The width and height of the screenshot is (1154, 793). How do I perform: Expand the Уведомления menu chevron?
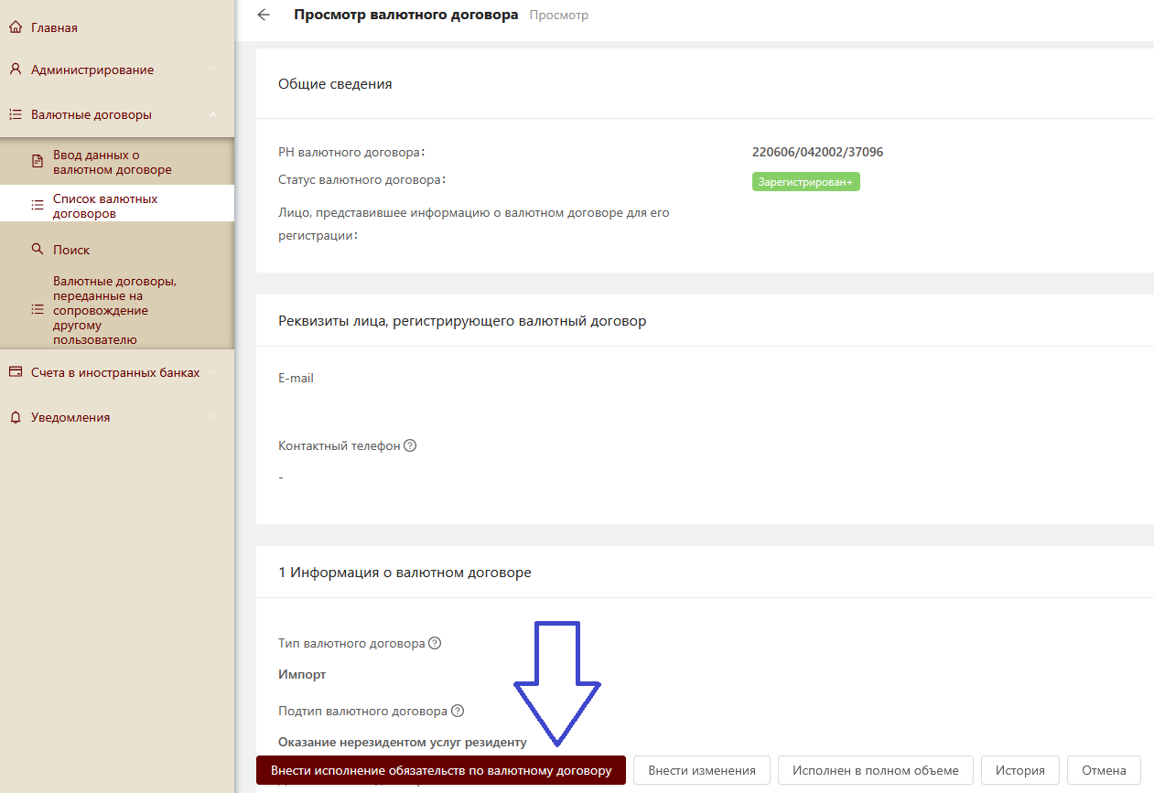[213, 417]
